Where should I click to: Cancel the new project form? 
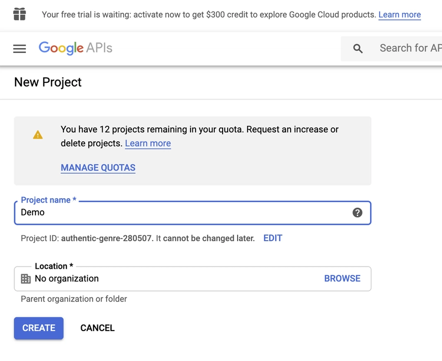[x=97, y=328]
